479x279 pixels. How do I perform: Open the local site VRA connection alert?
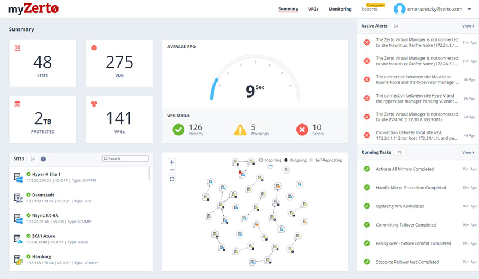pos(418,135)
